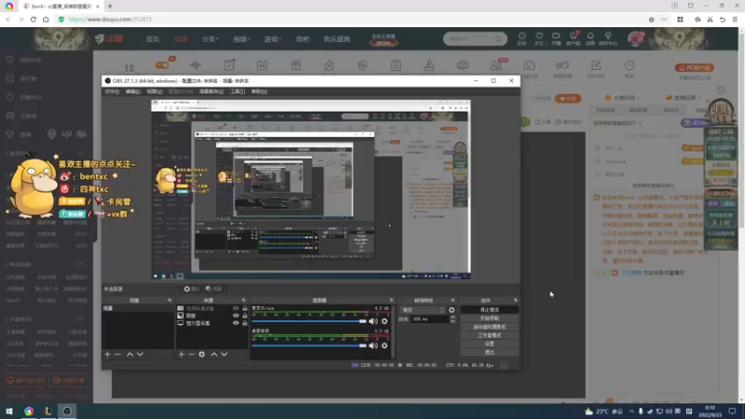The width and height of the screenshot is (745, 419).
Task: Adjust the 麦克风/Aux volume slider
Action: click(x=309, y=321)
